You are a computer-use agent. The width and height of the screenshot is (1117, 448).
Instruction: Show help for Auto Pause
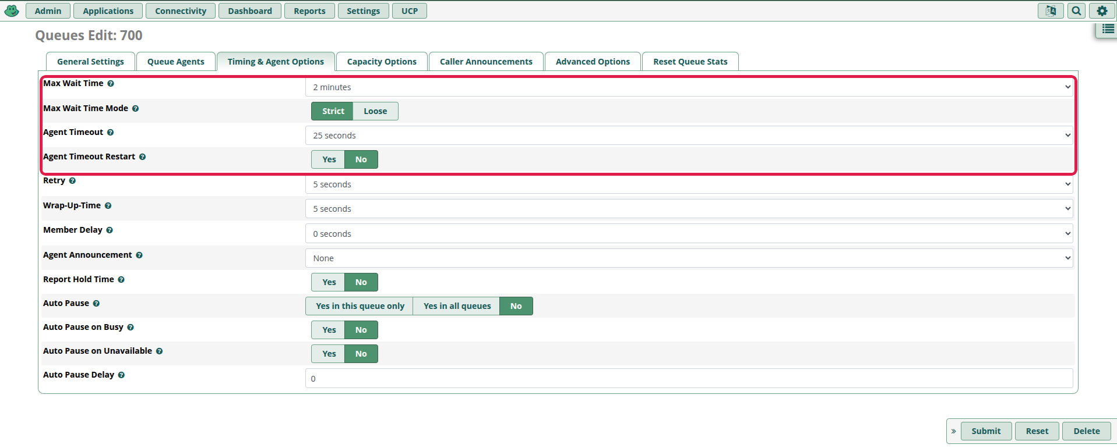pyautogui.click(x=96, y=304)
